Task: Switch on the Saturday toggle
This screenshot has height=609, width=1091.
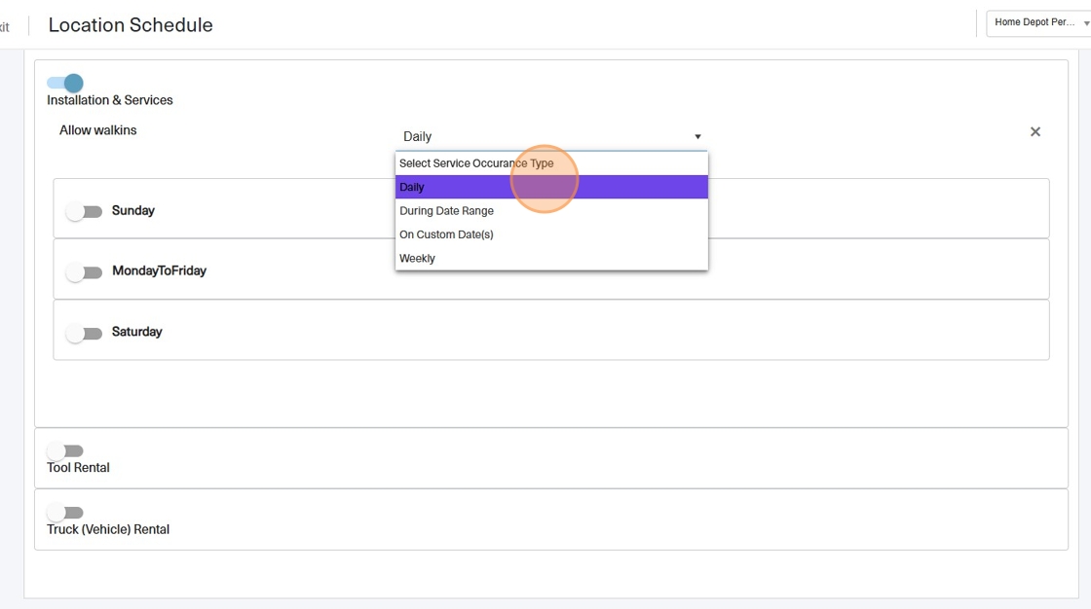Action: point(84,334)
